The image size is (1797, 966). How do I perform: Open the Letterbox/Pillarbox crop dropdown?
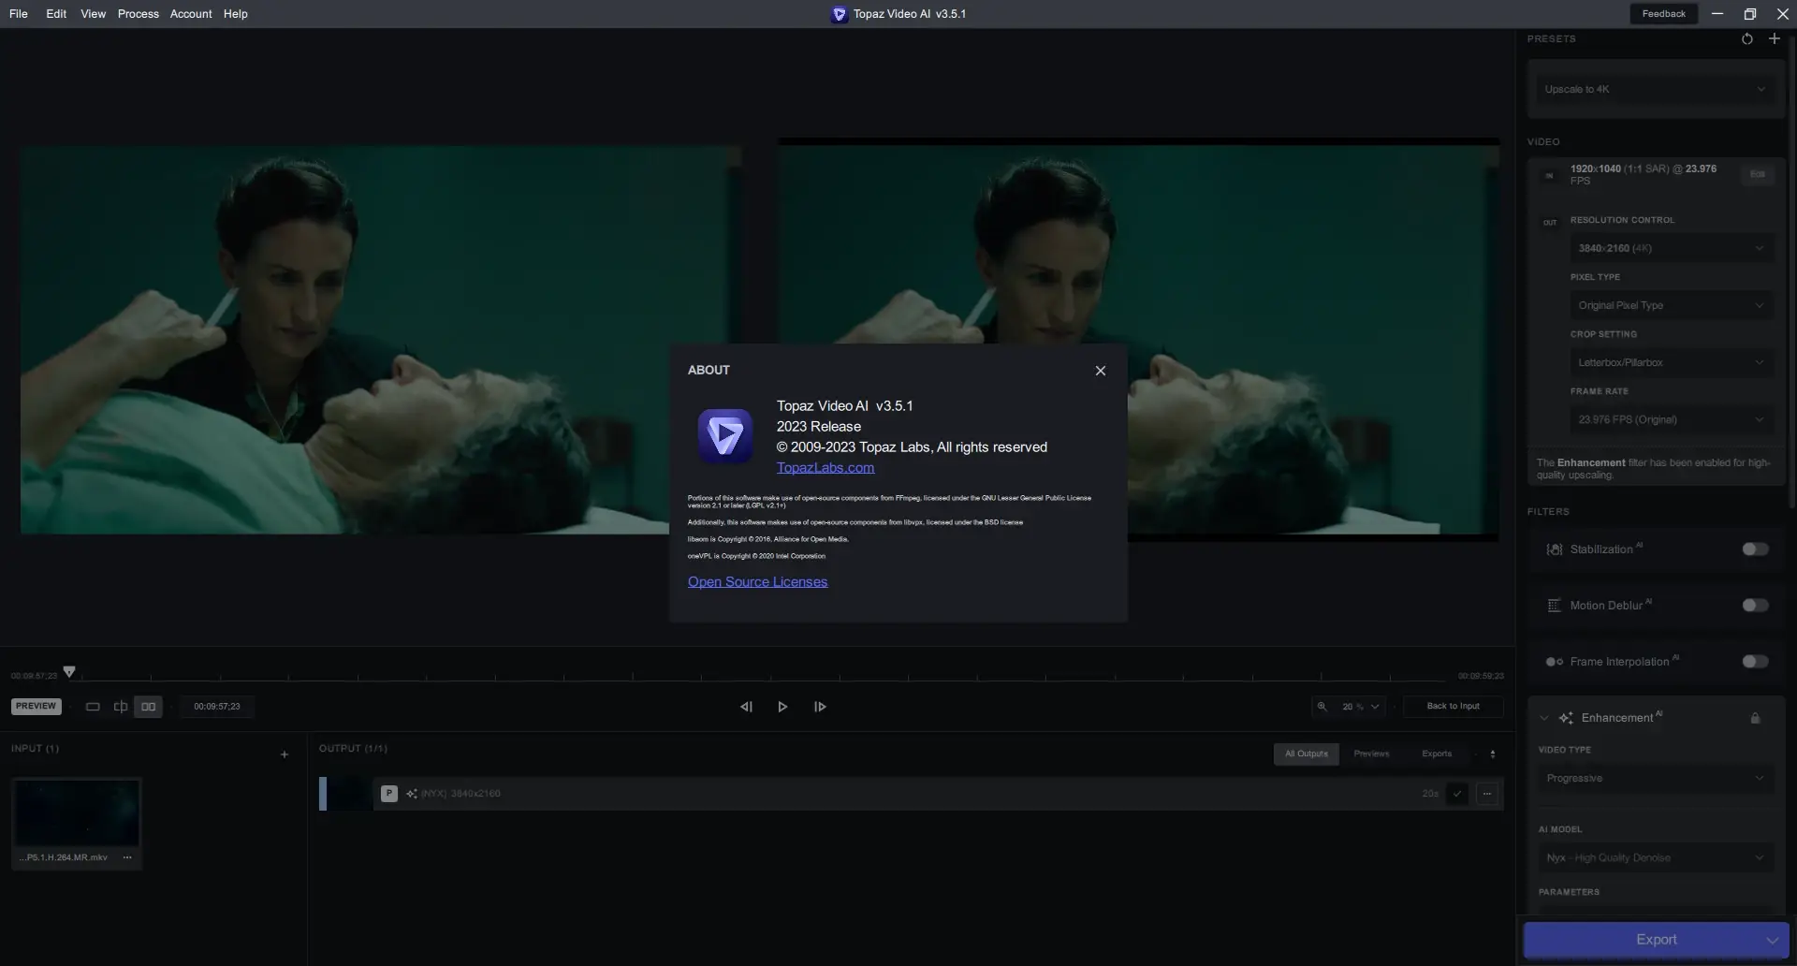(x=1671, y=363)
